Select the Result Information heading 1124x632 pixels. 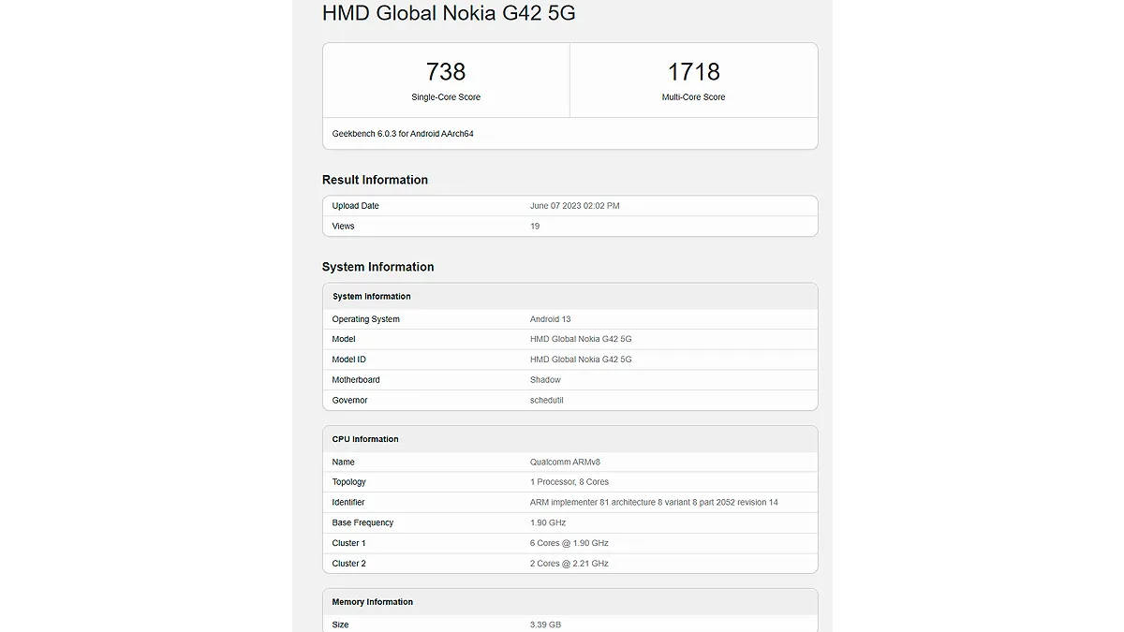click(x=375, y=180)
